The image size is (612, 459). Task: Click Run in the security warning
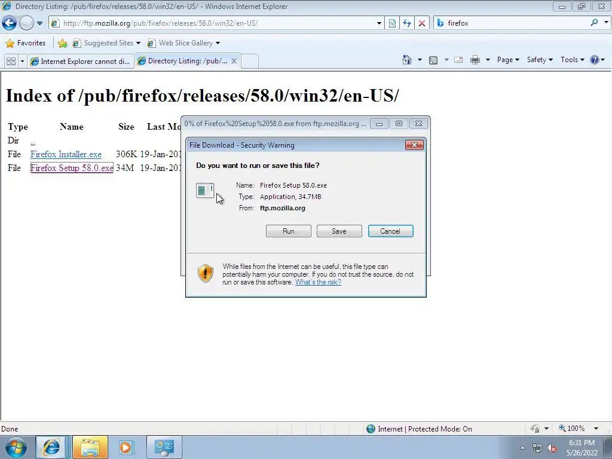(x=289, y=231)
